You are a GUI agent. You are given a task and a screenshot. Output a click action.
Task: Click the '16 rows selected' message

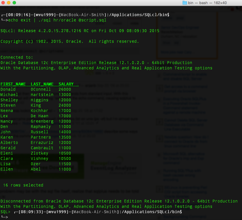click(x=23, y=185)
